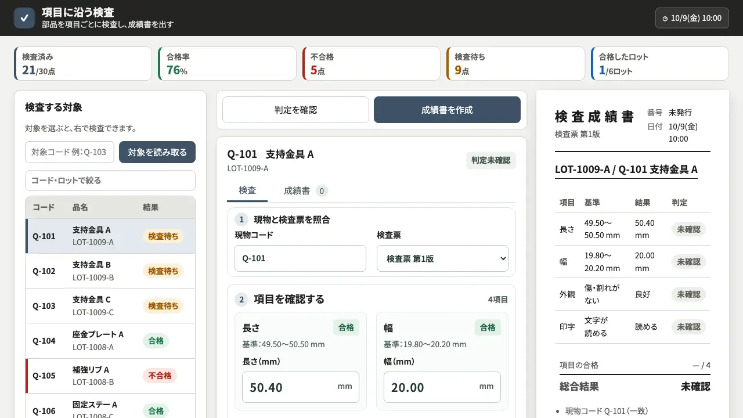
Task: Select row Q-106 固定ステー A
Action: [x=110, y=406]
